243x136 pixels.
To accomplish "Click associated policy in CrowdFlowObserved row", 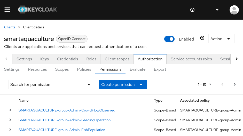I will coord(210,110).
